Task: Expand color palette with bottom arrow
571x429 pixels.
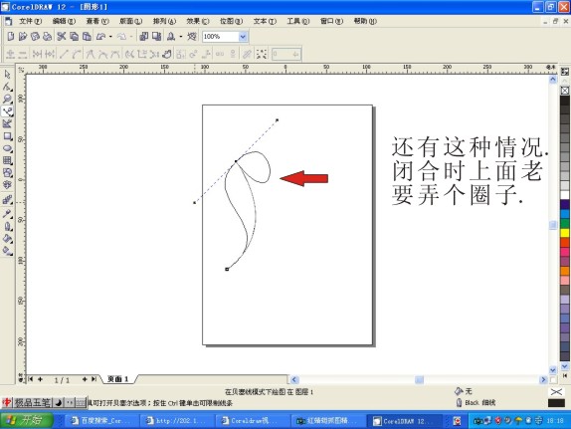Action: [565, 366]
